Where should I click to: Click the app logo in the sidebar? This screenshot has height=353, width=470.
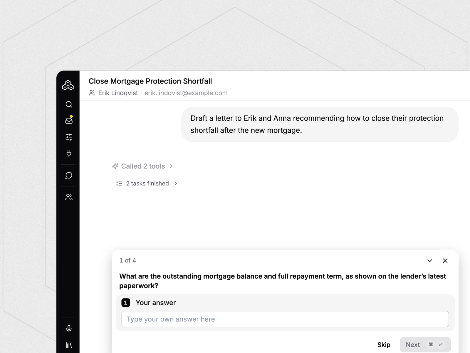(x=68, y=85)
